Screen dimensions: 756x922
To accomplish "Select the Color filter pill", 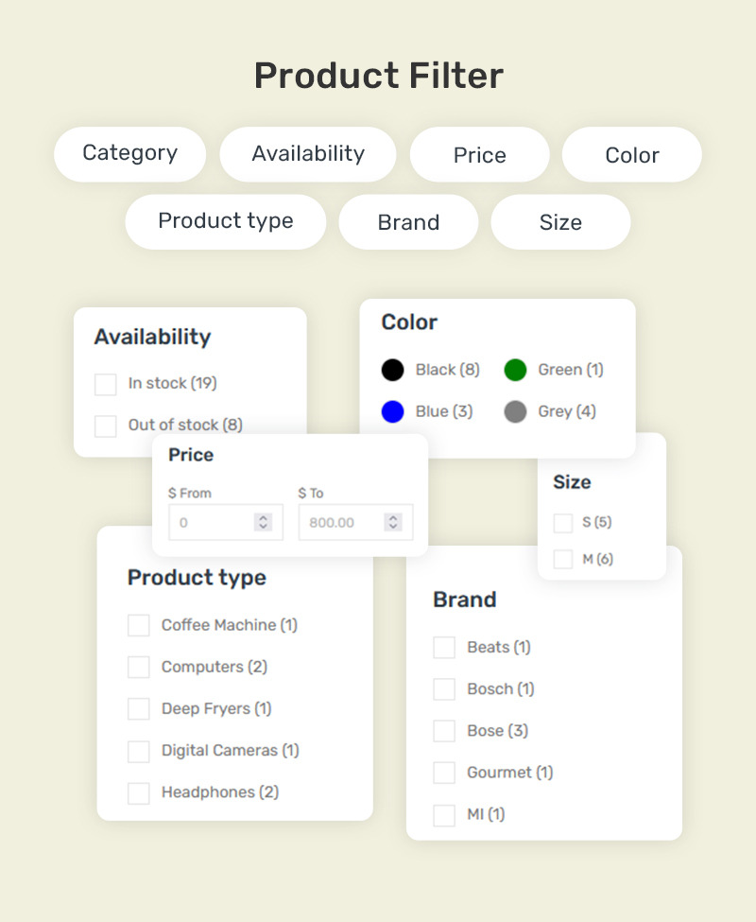I will point(632,154).
